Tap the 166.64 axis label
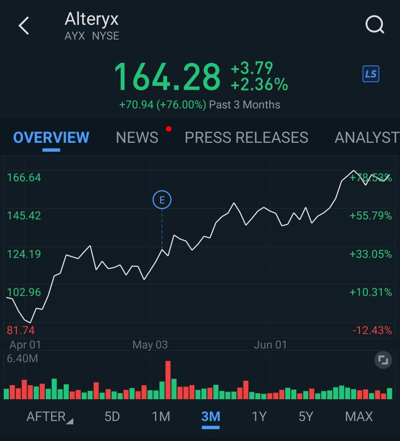Screen dimensions: 400x441 pyautogui.click(x=24, y=178)
